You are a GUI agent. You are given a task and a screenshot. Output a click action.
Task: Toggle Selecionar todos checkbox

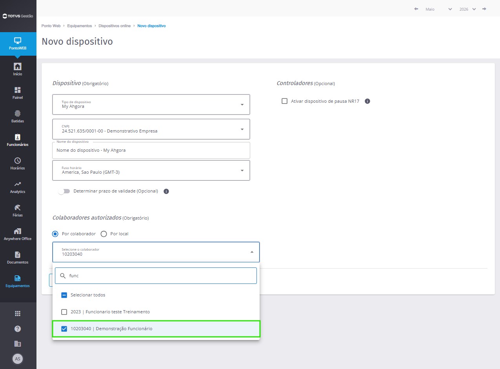[64, 295]
